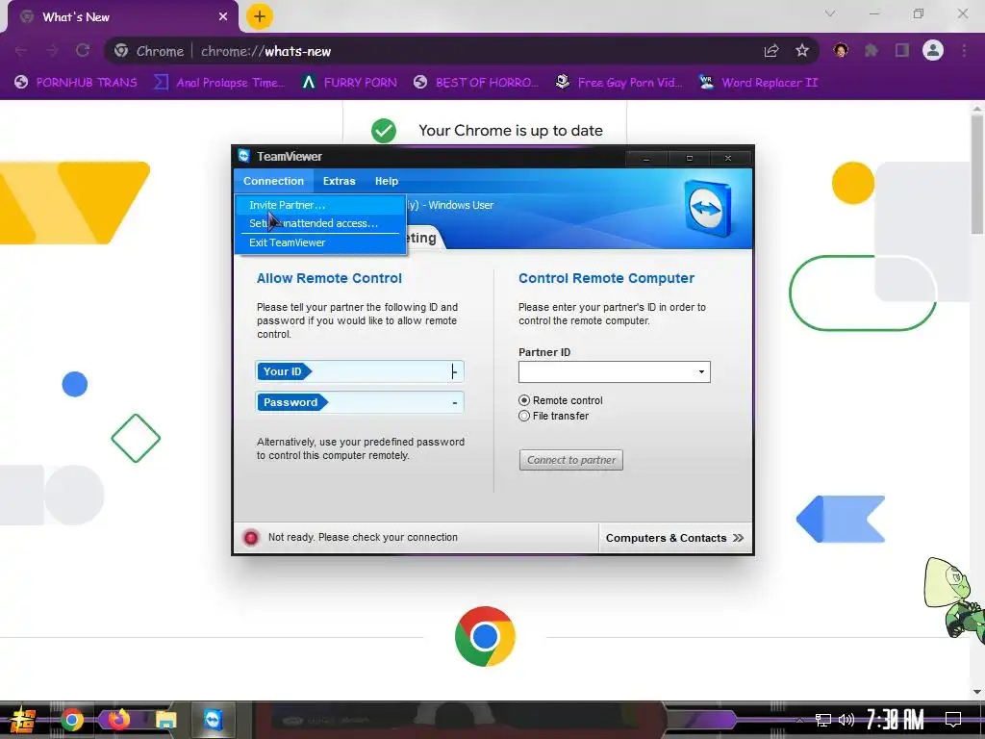Click the Chrome site info icon
The height and width of the screenshot is (739, 985).
(x=121, y=51)
